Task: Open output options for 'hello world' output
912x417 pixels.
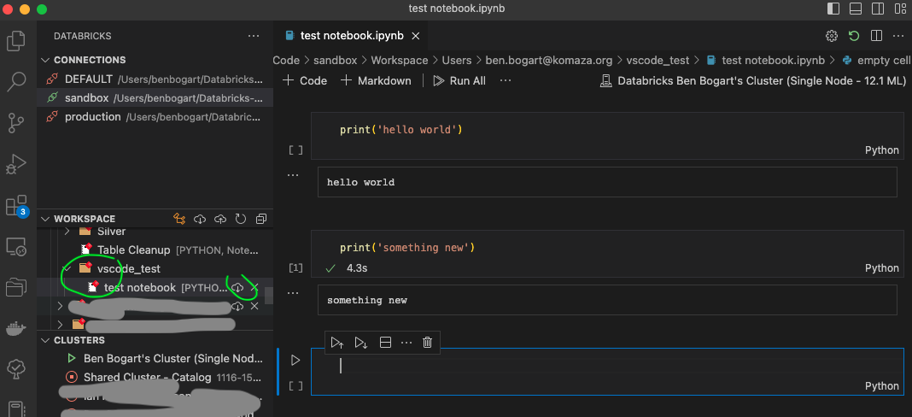Action: pyautogui.click(x=295, y=174)
